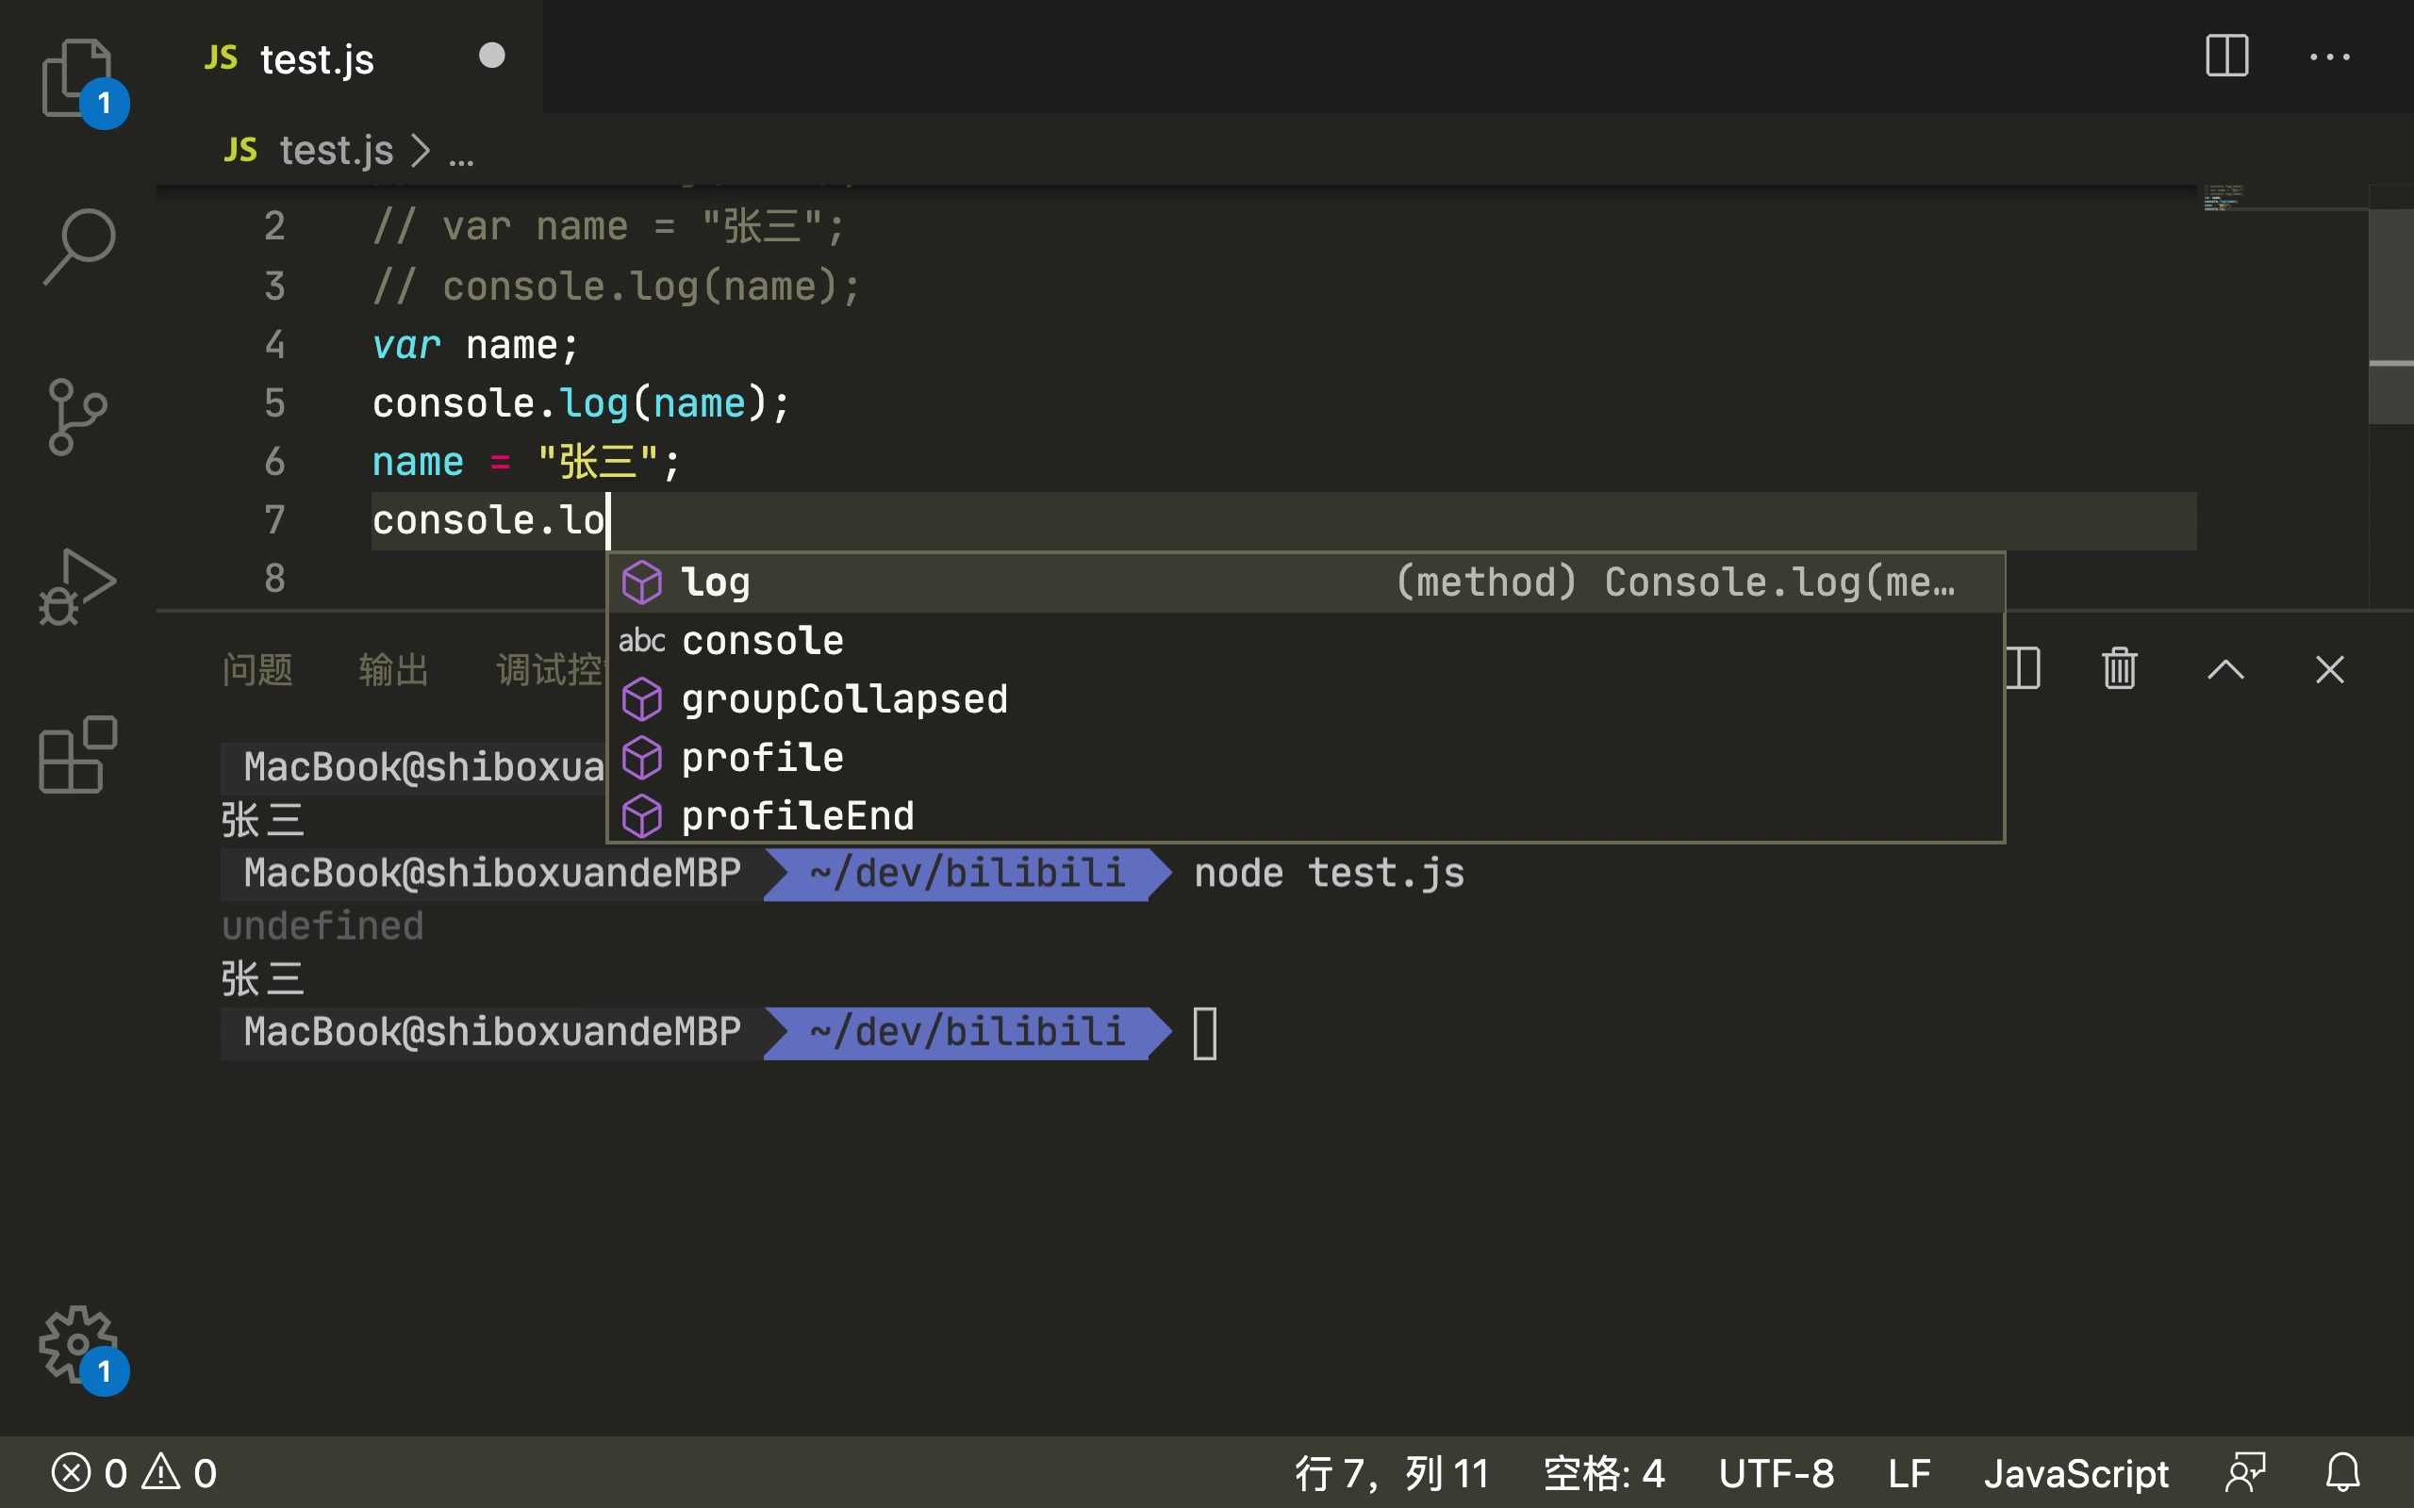Open the editor More Actions ellipsis
The height and width of the screenshot is (1508, 2414).
pyautogui.click(x=2329, y=57)
